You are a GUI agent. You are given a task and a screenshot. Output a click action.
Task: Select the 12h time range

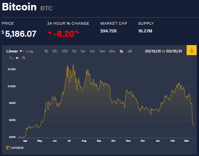tap(65, 51)
